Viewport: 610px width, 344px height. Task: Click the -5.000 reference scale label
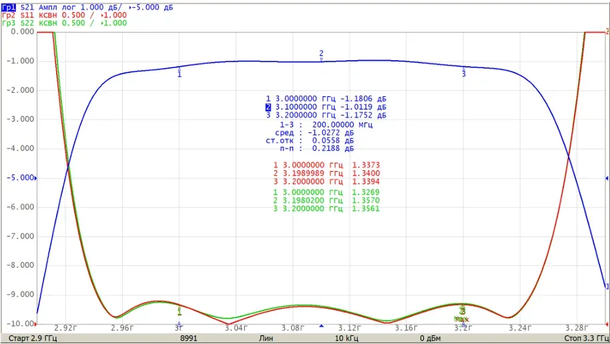(20, 178)
